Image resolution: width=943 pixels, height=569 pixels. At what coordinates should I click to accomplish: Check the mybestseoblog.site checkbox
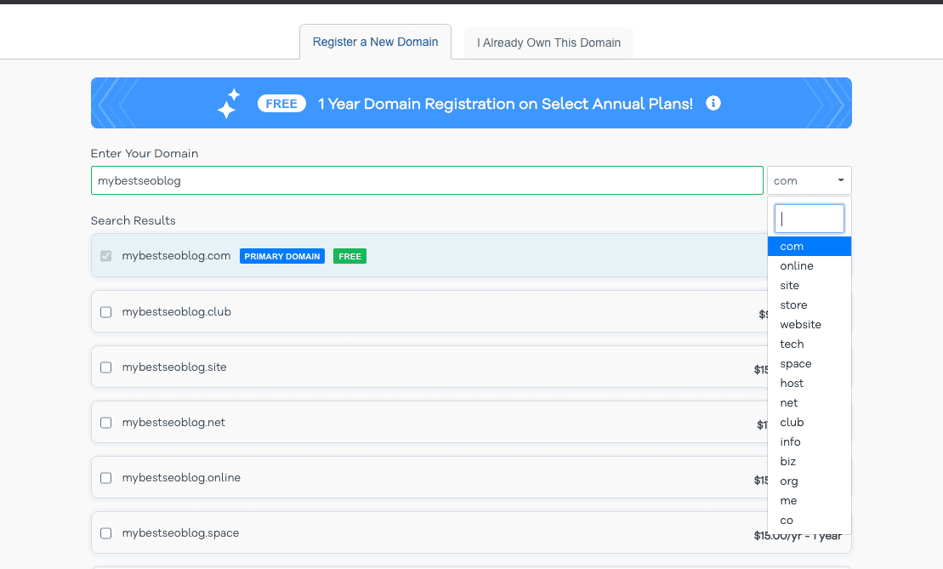(105, 367)
